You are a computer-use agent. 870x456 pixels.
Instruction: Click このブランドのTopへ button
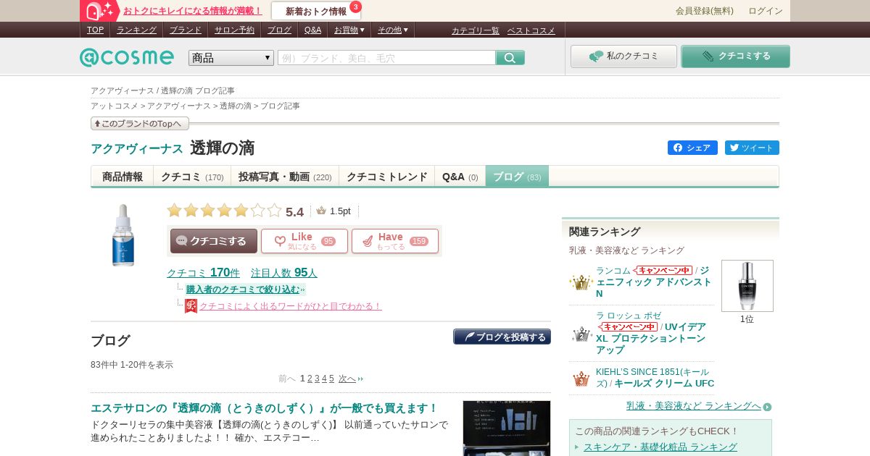140,124
